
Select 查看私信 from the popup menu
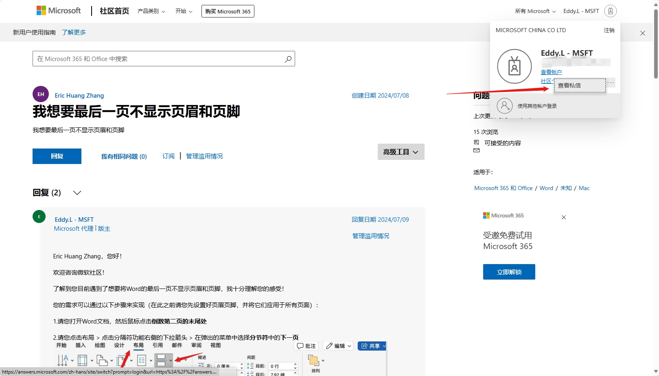coord(580,85)
